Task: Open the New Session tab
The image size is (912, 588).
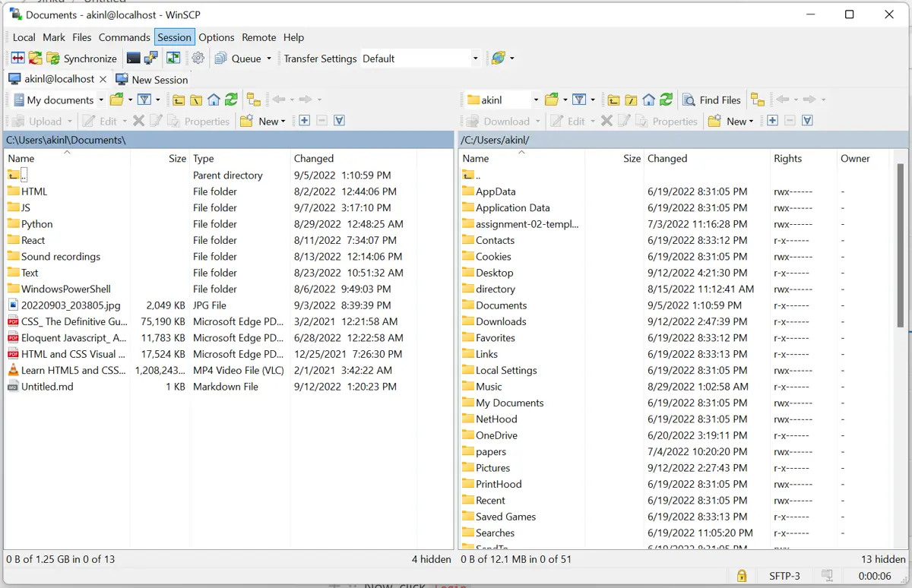Action: (x=151, y=79)
